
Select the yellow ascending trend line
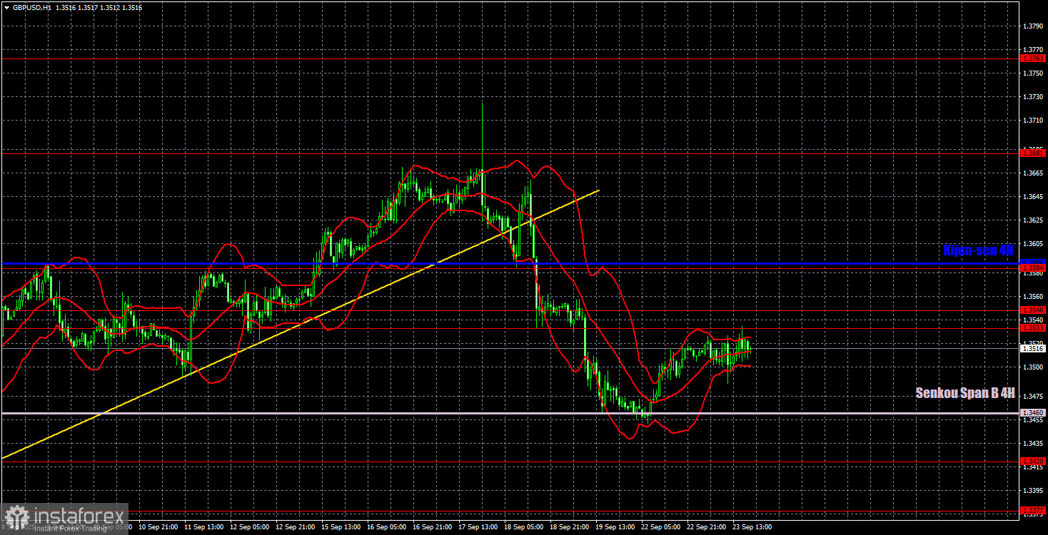300,325
